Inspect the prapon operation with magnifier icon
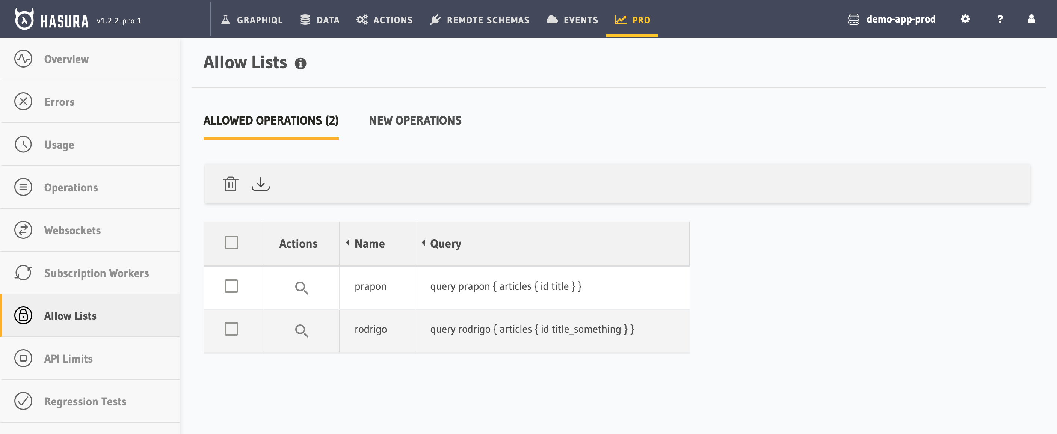Screen dimensions: 1057x434 [301, 288]
